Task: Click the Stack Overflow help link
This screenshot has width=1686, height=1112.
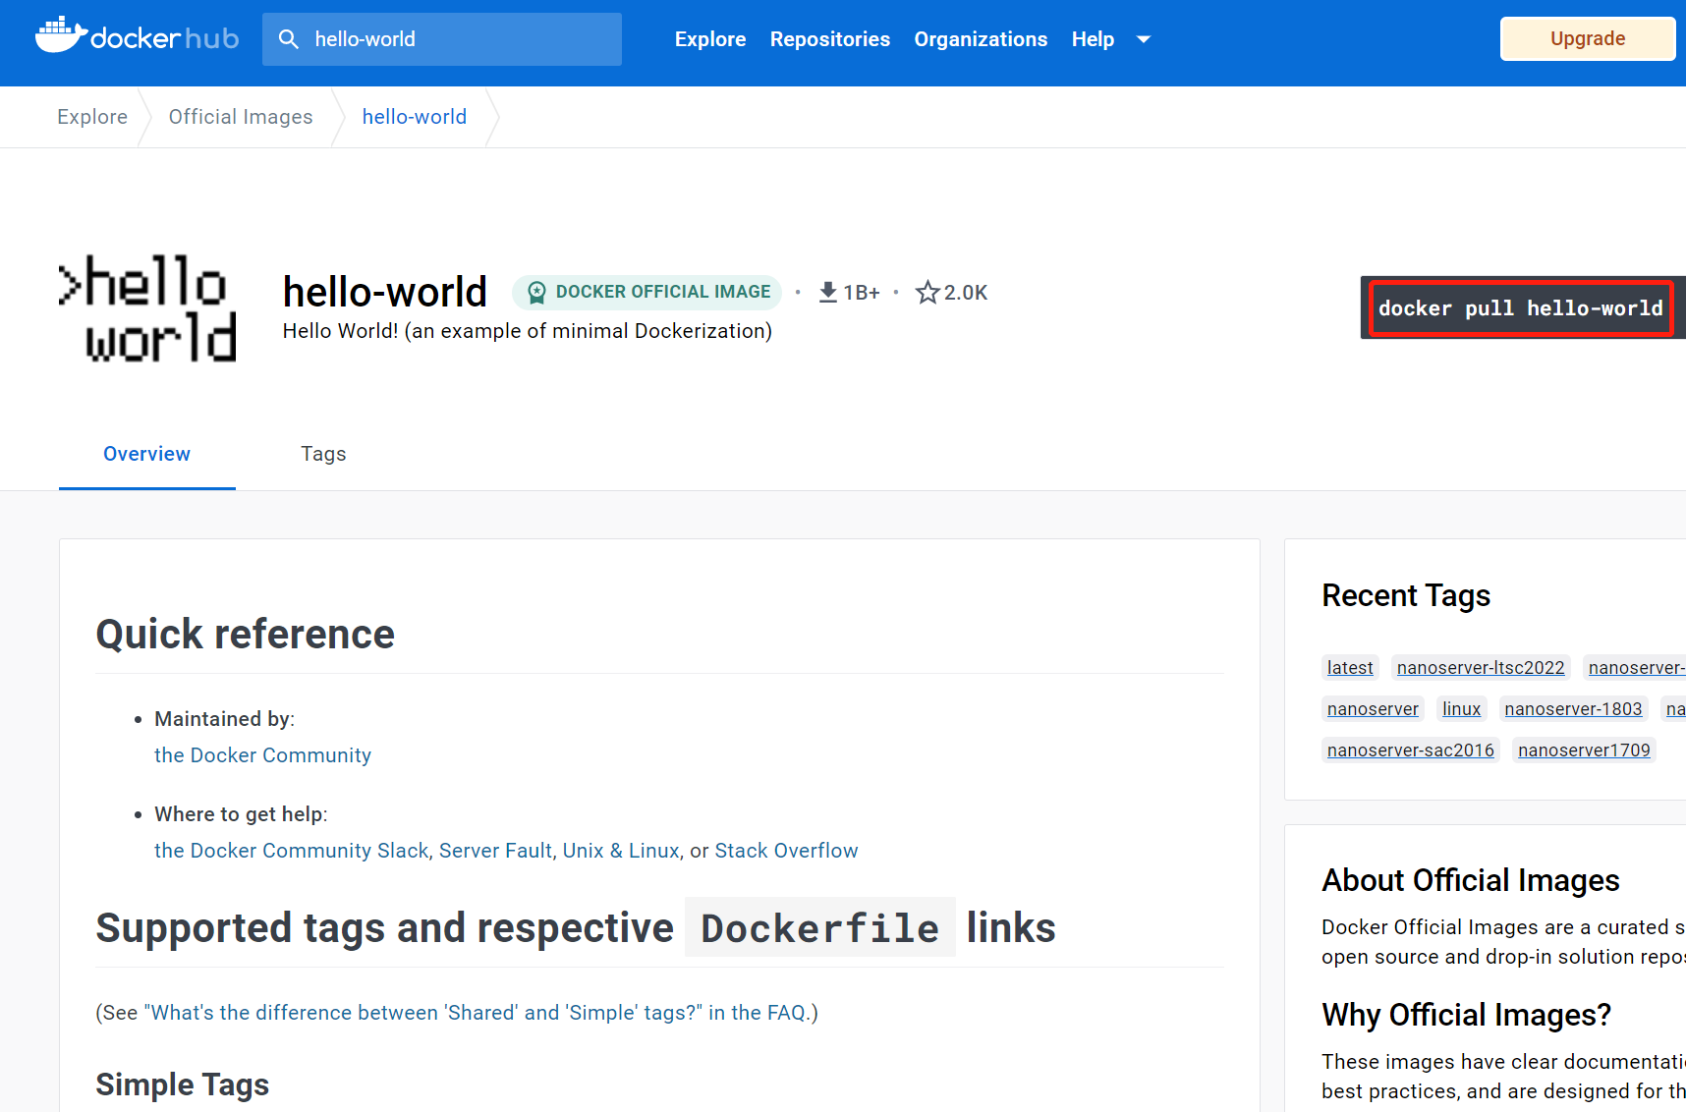Action: coord(786,851)
